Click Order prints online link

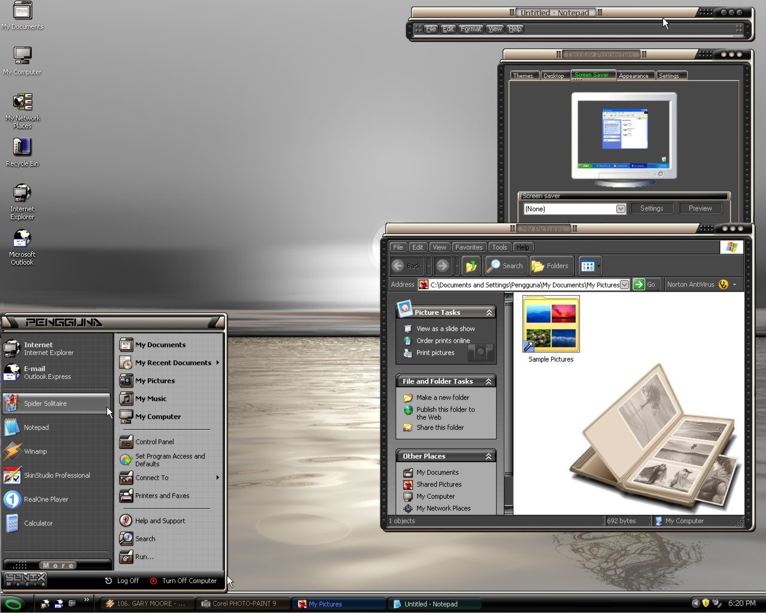point(443,341)
